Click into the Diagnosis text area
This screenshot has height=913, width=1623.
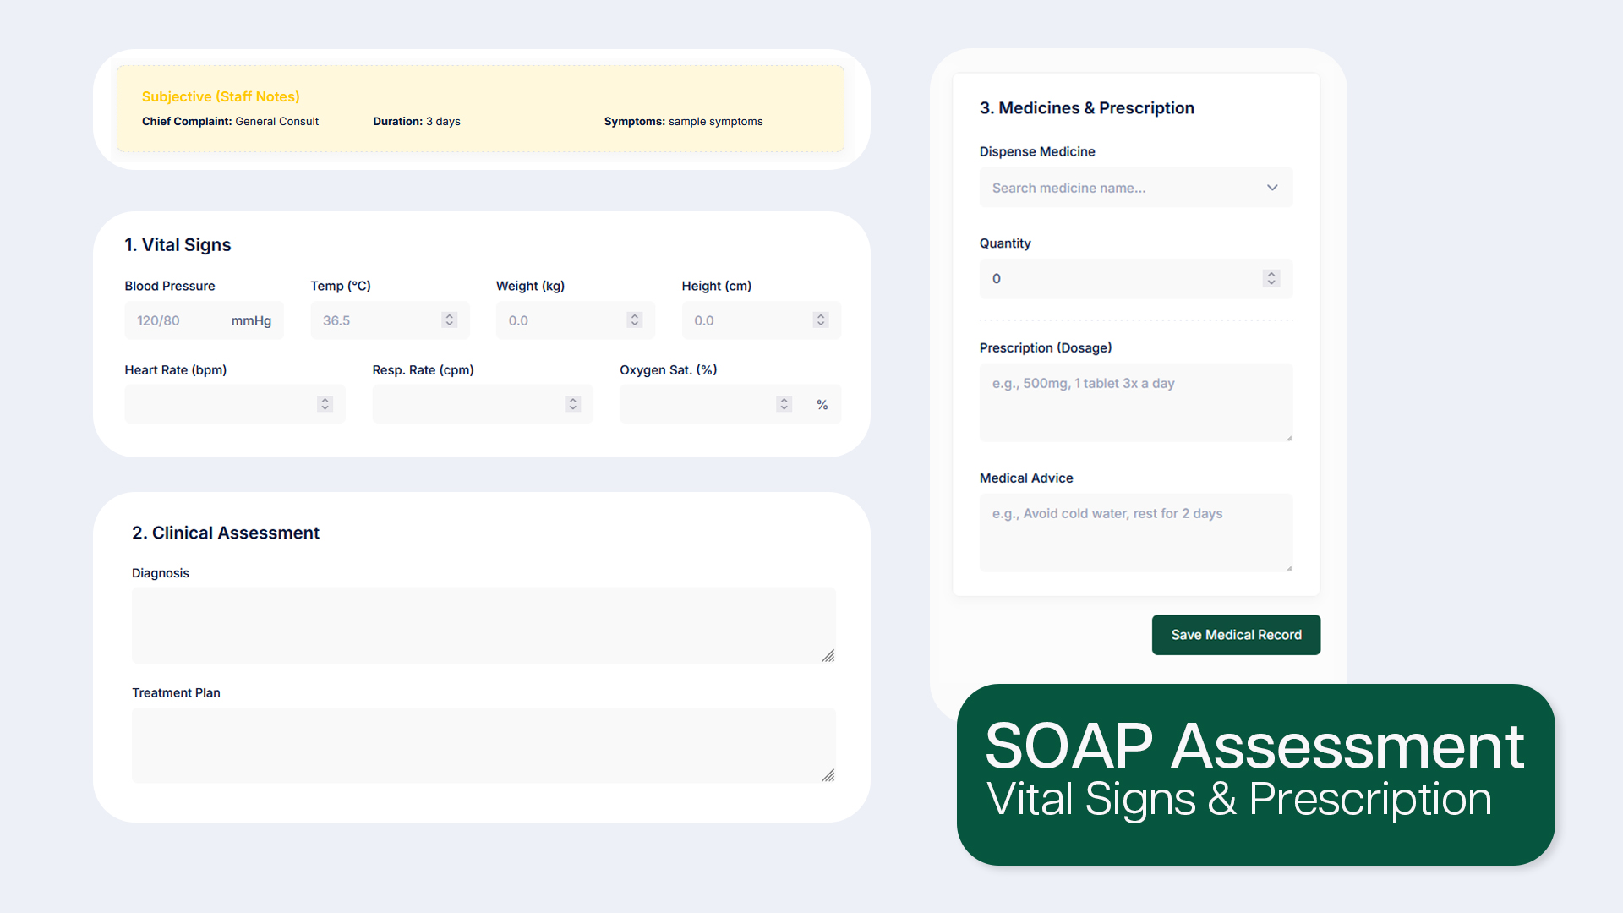click(482, 625)
